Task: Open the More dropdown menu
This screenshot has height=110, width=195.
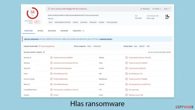Action: coord(167,9)
